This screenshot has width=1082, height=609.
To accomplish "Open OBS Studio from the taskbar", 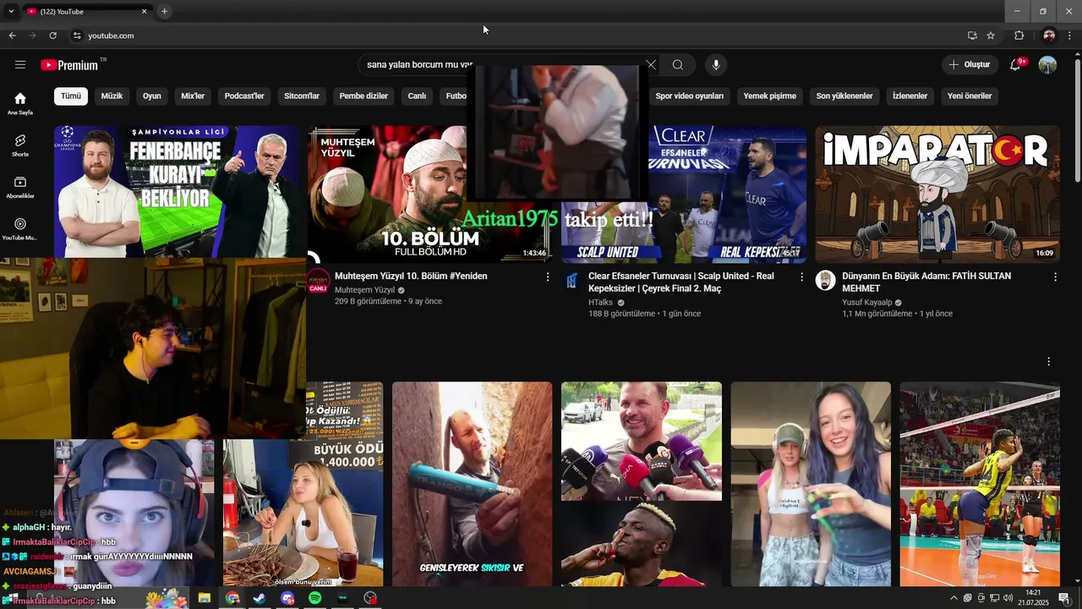I will coord(369,598).
